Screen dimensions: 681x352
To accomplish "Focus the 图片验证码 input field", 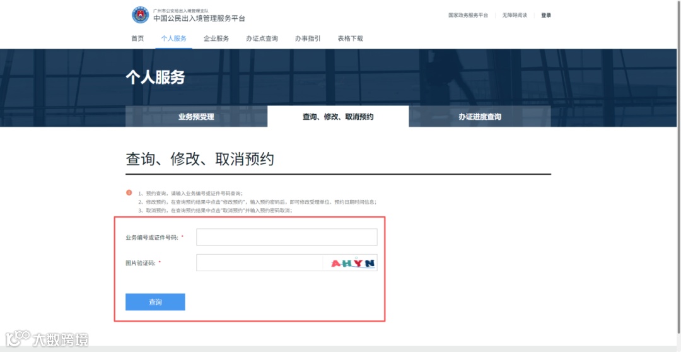I will (x=259, y=262).
